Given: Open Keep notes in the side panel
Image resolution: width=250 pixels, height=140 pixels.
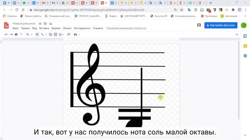Looking at the screenshot, I should [x=245, y=46].
